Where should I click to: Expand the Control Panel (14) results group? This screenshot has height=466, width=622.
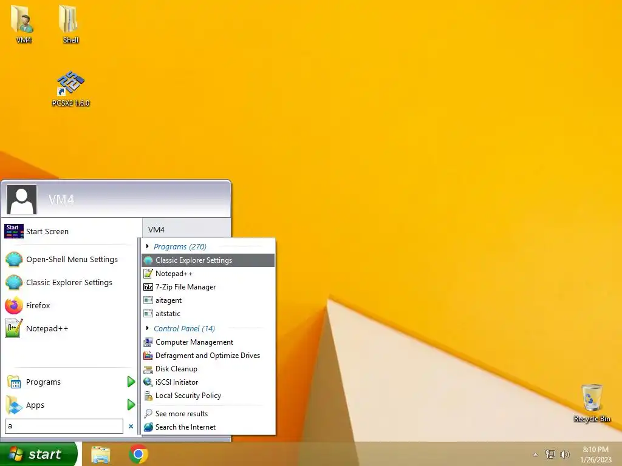(x=148, y=328)
